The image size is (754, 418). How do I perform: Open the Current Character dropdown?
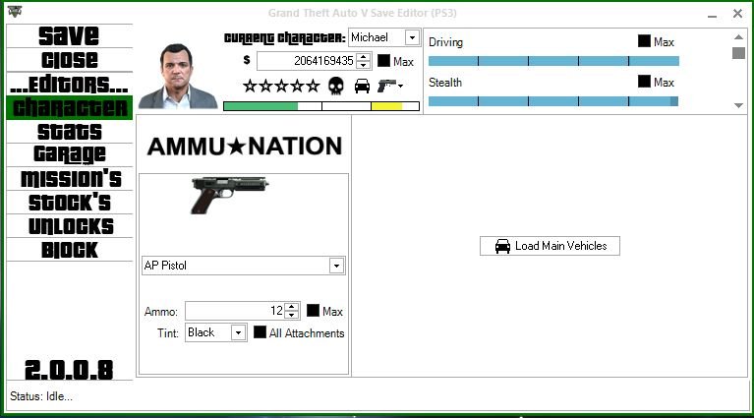pyautogui.click(x=412, y=37)
